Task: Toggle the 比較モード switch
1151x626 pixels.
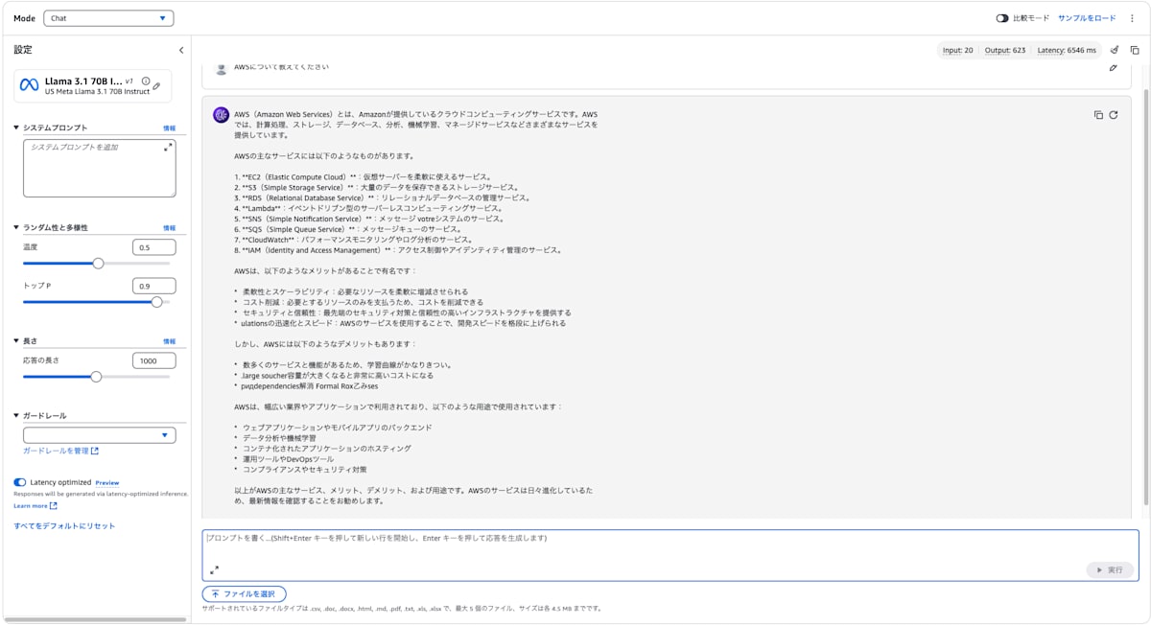Action: (x=1002, y=18)
